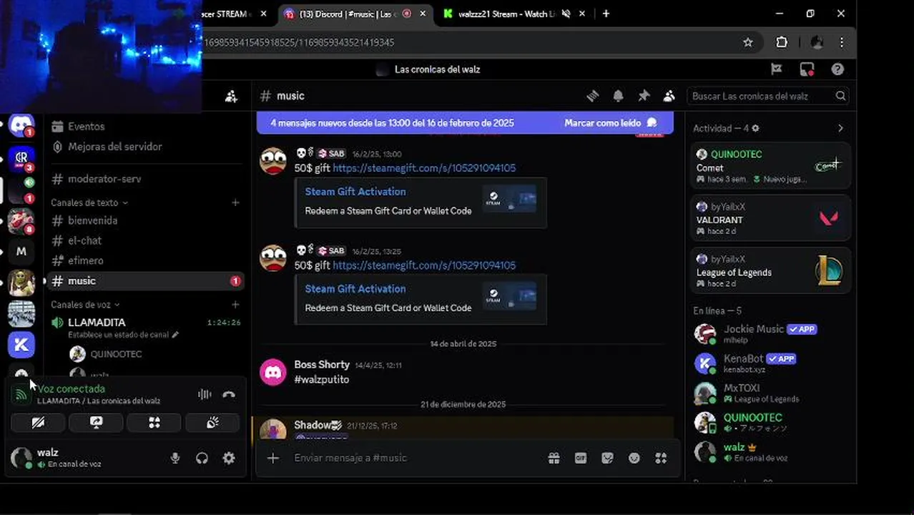The height and width of the screenshot is (515, 914).
Task: Click Marcar como leído button
Action: (611, 123)
